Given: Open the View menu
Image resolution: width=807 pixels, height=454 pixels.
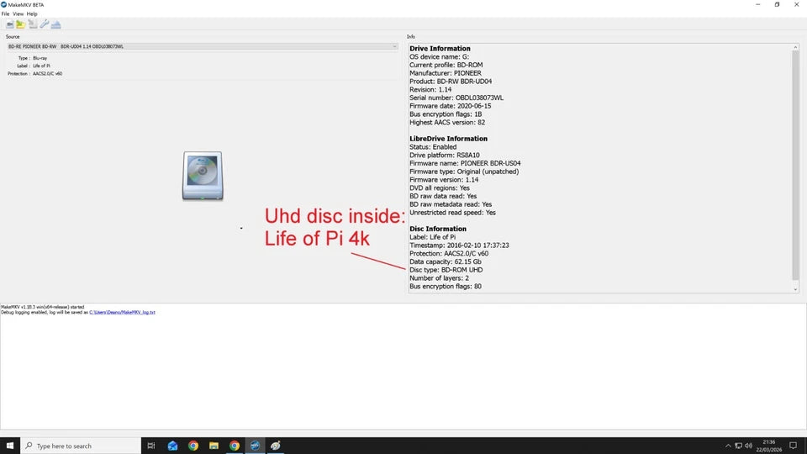Looking at the screenshot, I should click(18, 14).
